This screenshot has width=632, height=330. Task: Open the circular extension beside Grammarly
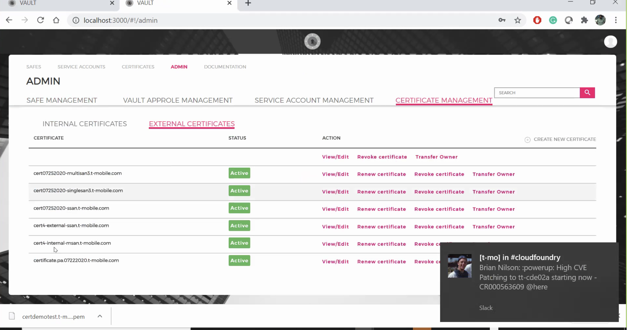coord(569,20)
